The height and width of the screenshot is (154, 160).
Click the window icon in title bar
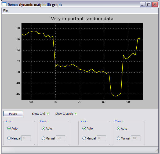[x=4, y=4]
